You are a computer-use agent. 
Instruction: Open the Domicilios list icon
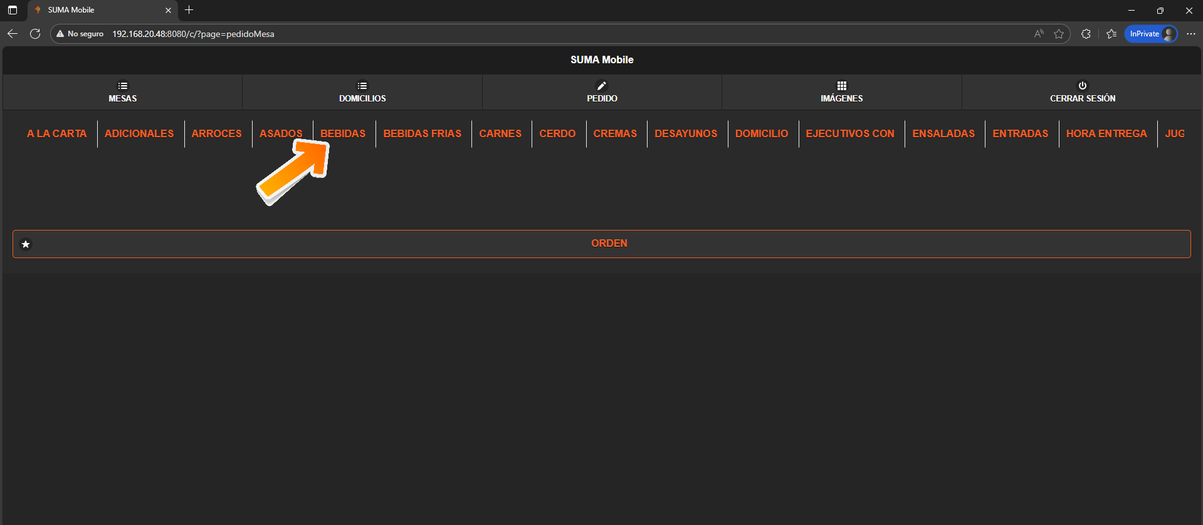tap(362, 86)
